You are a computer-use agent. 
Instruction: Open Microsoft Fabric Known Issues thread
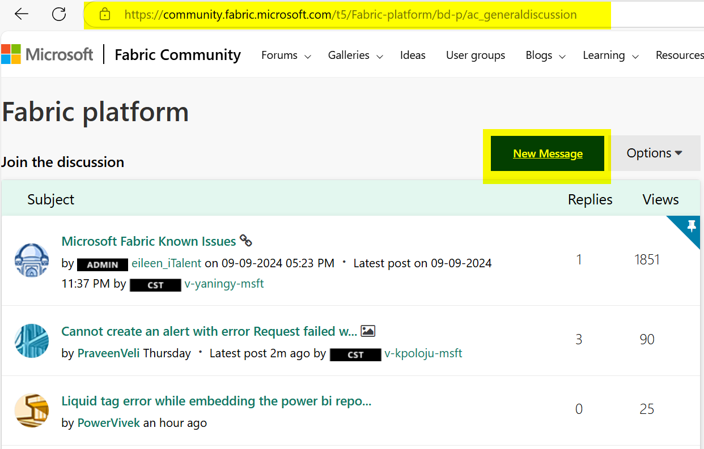coord(149,241)
